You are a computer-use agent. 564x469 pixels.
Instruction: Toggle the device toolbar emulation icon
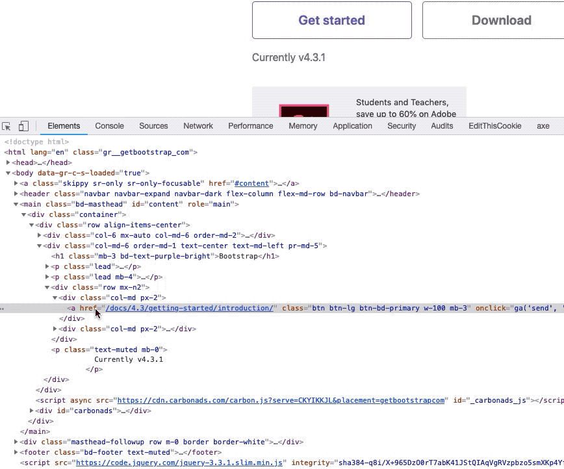pos(23,125)
